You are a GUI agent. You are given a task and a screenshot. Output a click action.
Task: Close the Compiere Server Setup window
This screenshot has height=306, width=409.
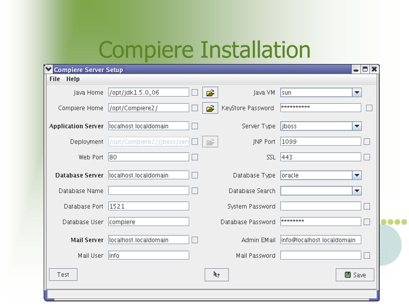coord(374,69)
